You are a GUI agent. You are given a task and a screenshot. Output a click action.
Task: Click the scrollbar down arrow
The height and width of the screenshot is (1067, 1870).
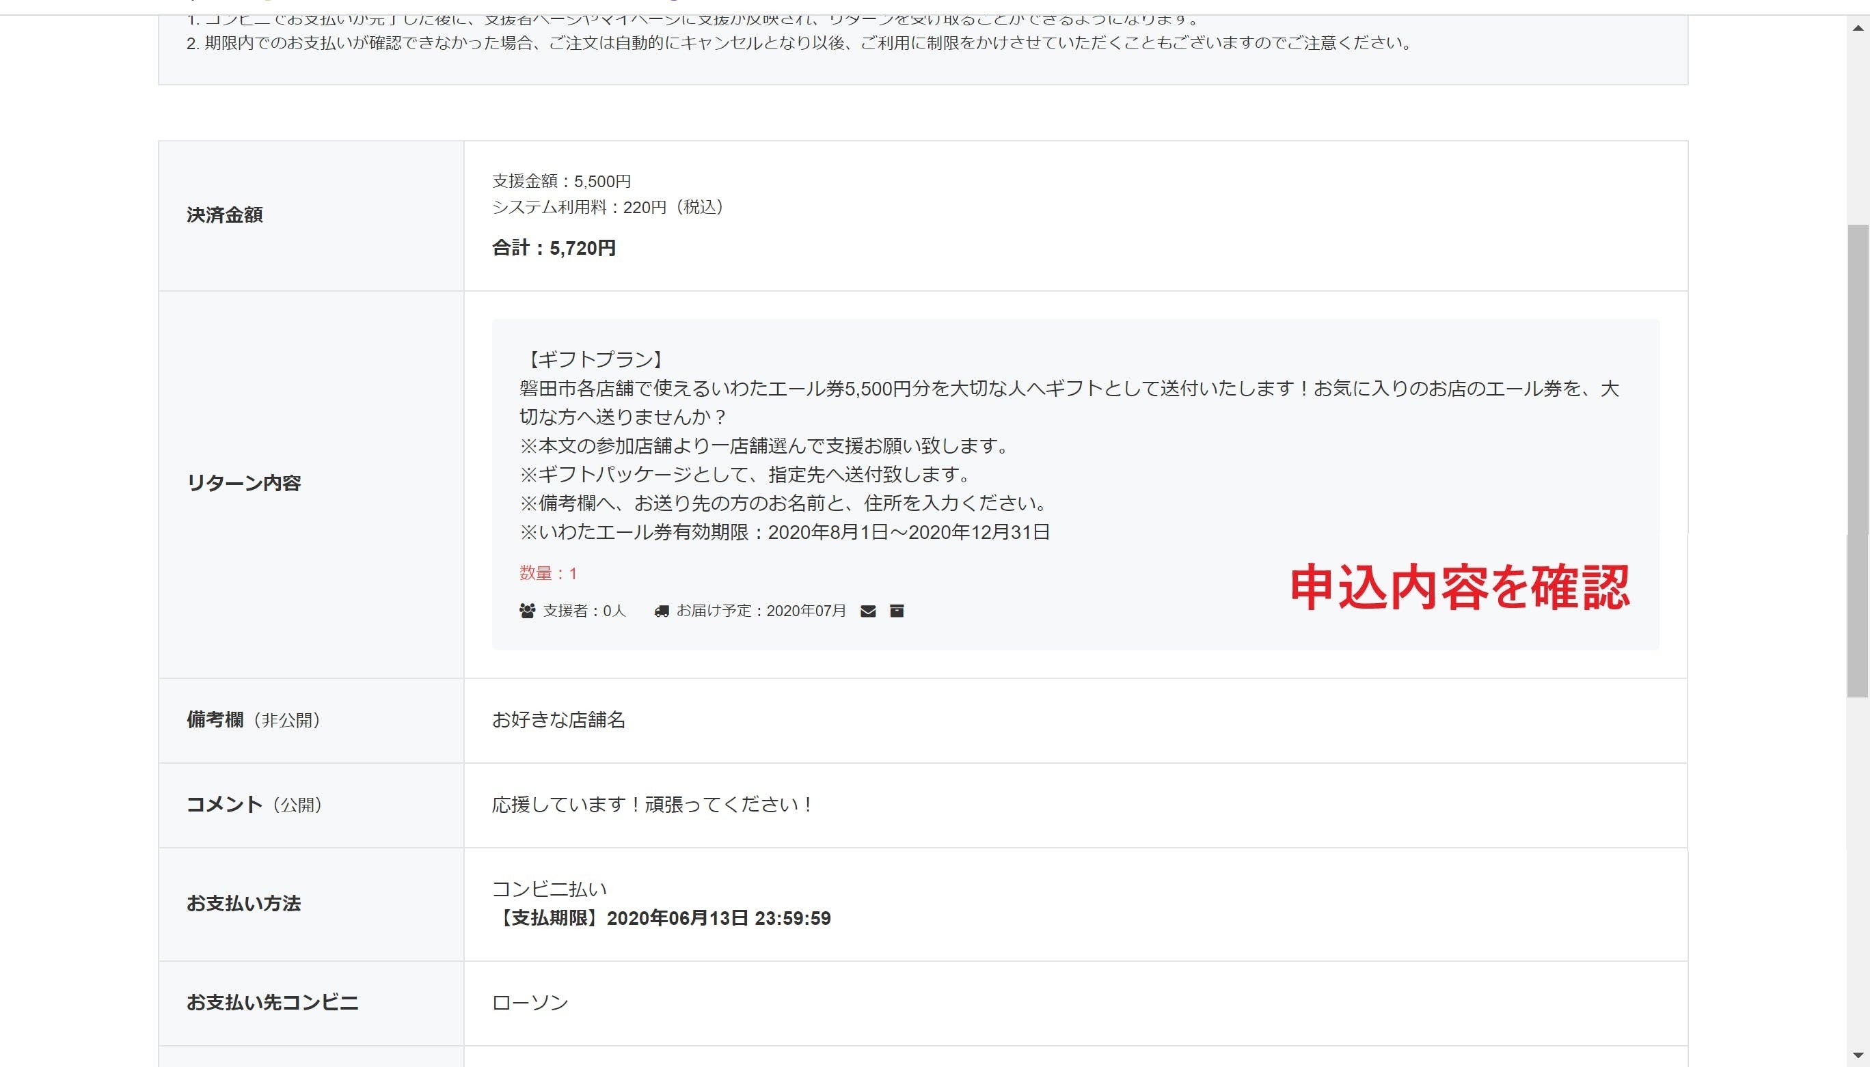(x=1858, y=1055)
